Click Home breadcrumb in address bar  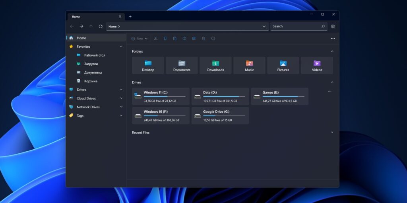click(x=112, y=27)
